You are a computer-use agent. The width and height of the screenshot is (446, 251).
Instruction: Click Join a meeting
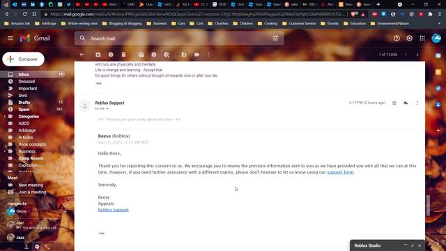[x=33, y=192]
